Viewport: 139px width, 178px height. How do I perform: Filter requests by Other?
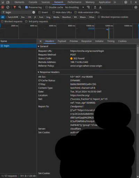pos(92,17)
